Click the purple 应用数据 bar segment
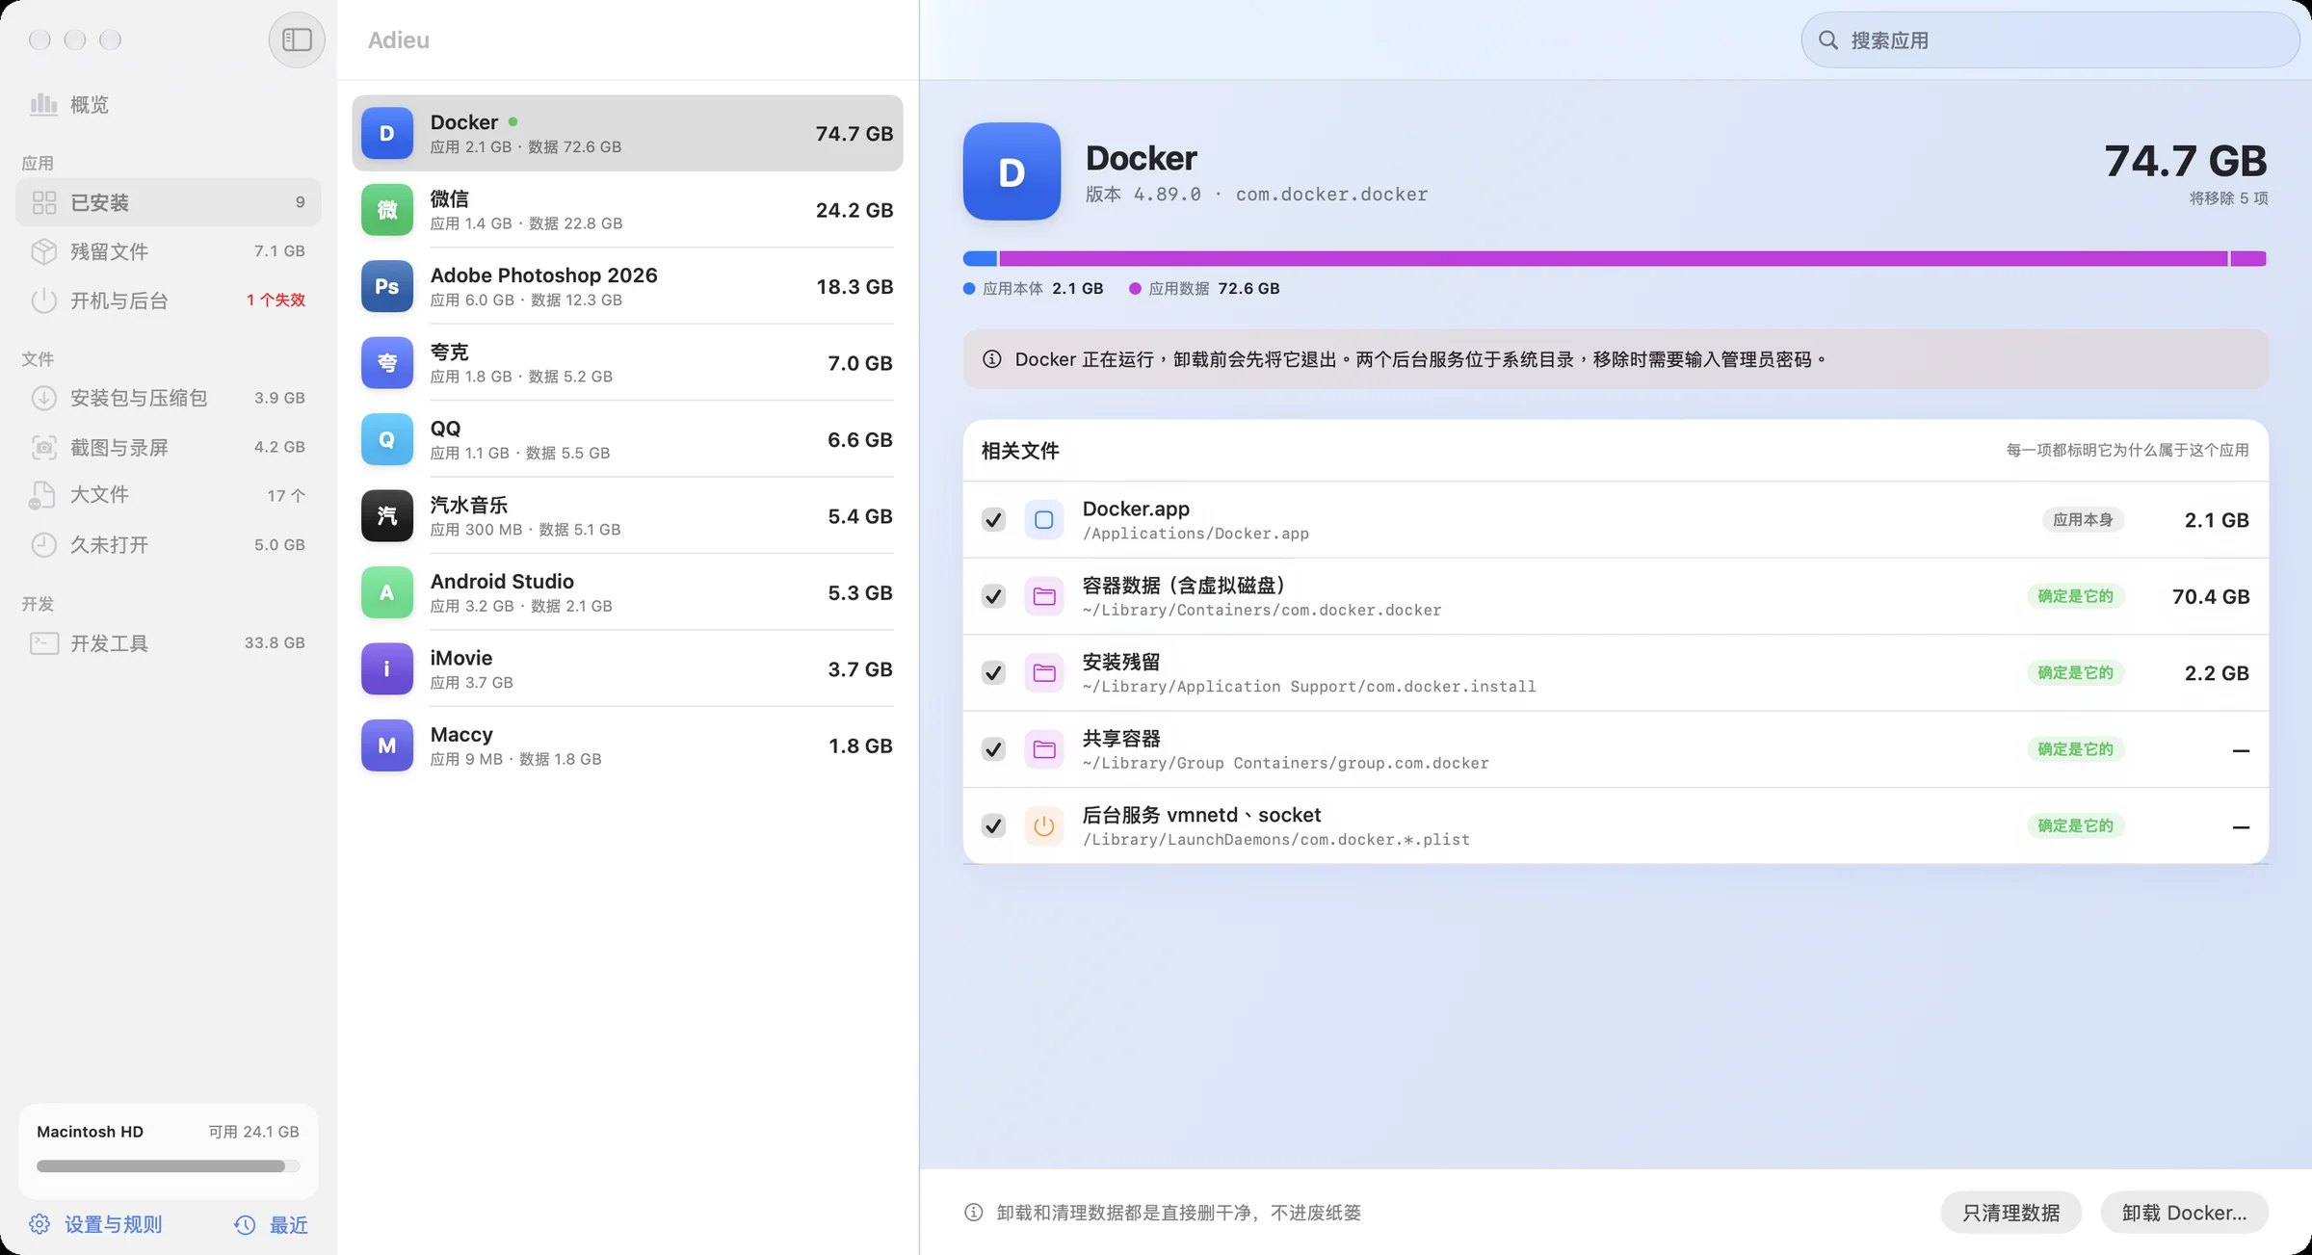Screen dimensions: 2312x1255 [1614, 258]
